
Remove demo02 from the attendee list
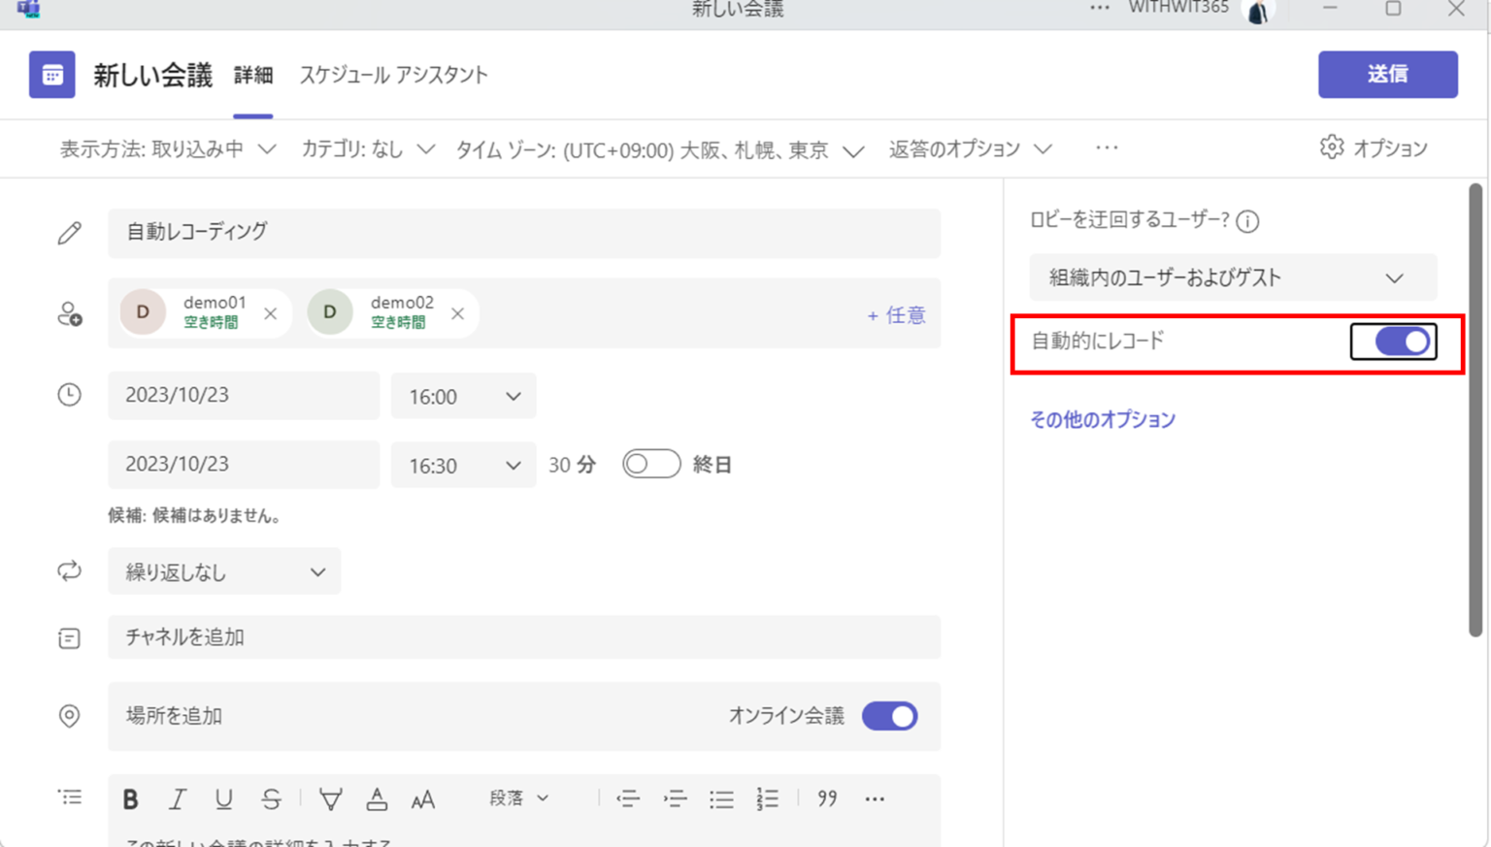pos(457,312)
